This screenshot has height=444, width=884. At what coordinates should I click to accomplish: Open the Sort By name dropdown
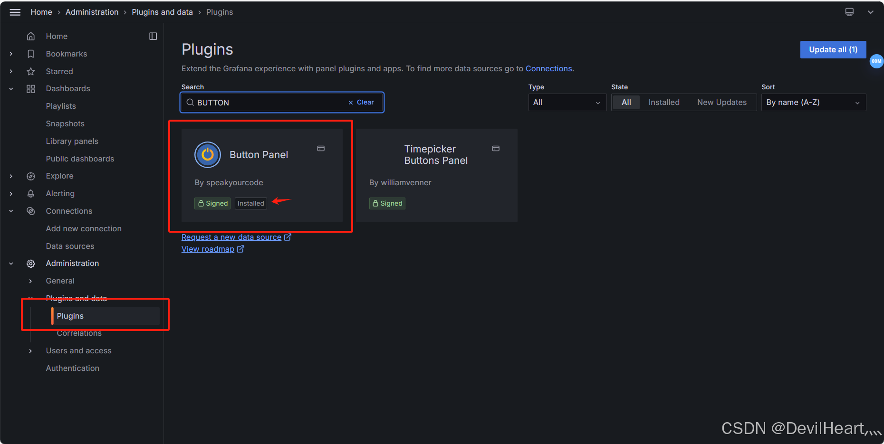coord(813,102)
